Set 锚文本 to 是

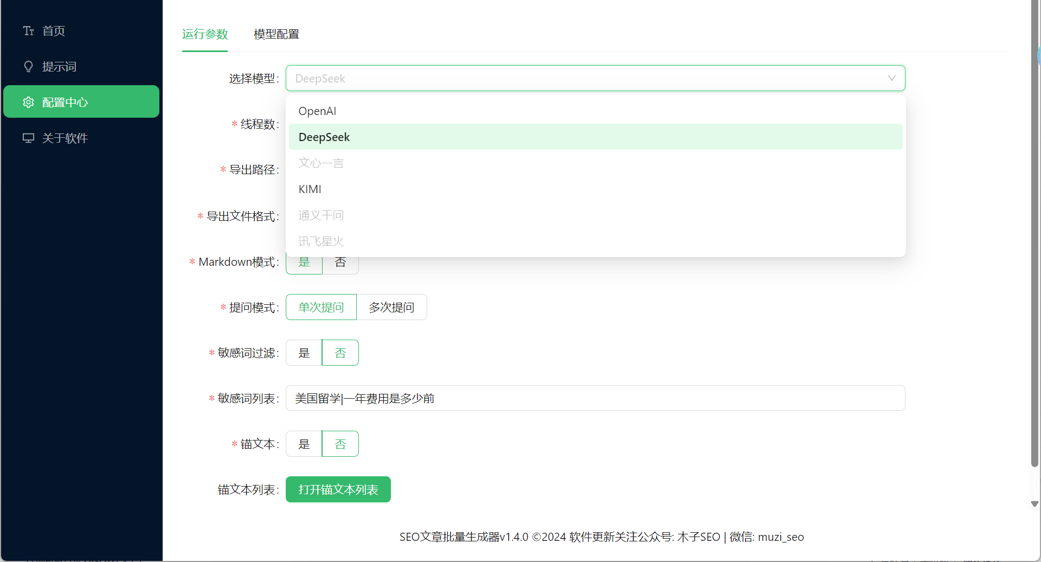click(304, 444)
